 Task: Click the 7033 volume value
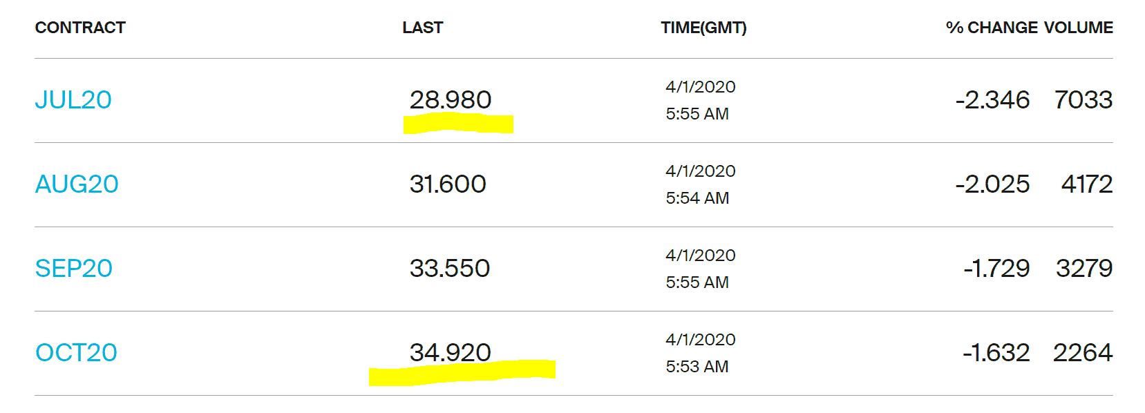click(x=1084, y=100)
